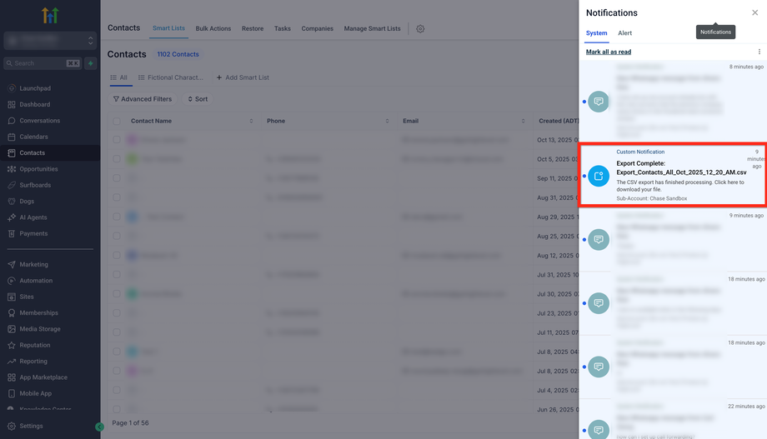The image size is (767, 439).
Task: Check the Oct 13, 2025 contact row
Action: pos(117,140)
